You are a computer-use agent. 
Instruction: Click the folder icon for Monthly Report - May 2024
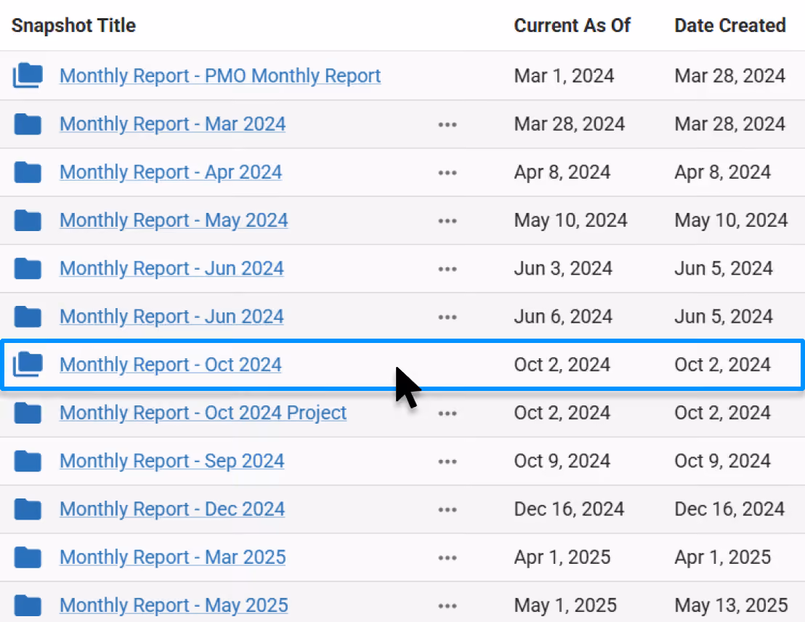tap(28, 220)
